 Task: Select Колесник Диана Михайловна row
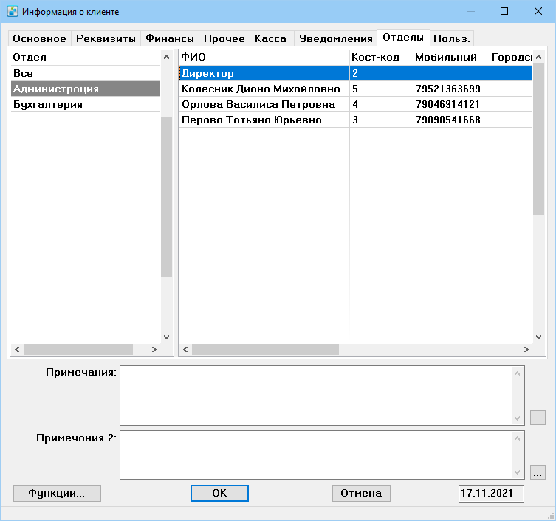(356, 89)
